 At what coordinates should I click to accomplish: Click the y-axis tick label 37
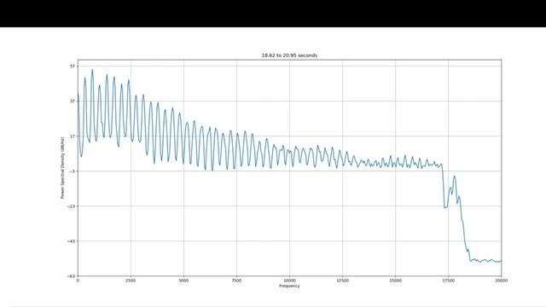pos(73,101)
